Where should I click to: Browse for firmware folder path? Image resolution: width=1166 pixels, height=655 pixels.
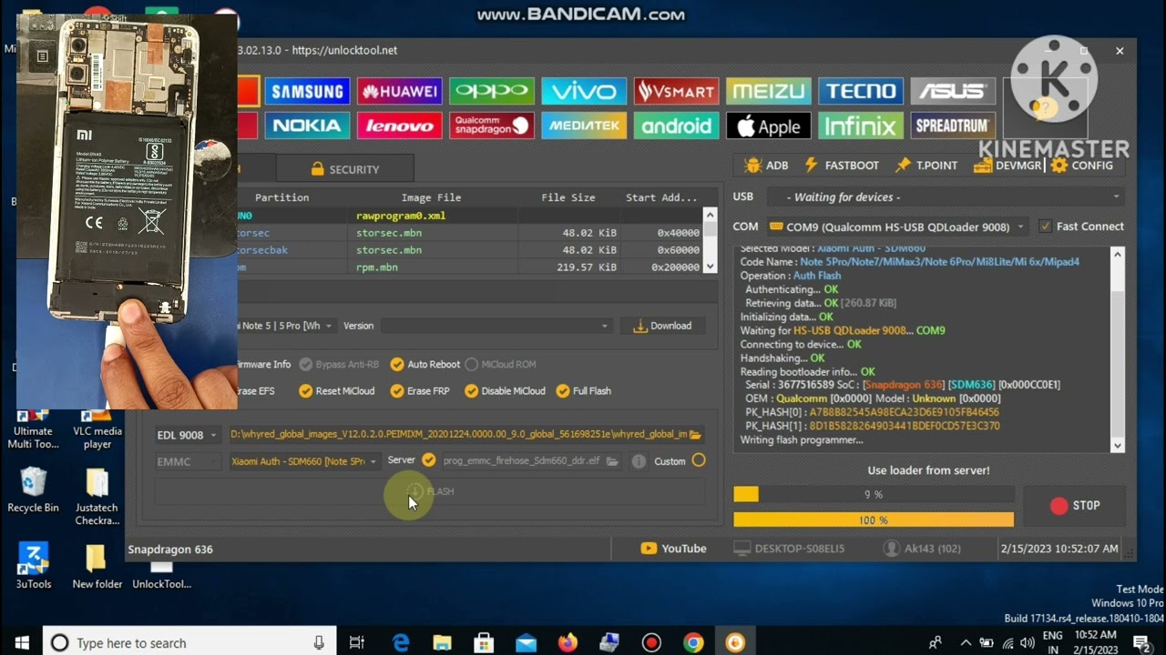click(695, 435)
